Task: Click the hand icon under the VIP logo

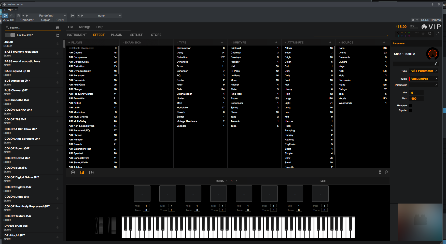Action: (423, 34)
